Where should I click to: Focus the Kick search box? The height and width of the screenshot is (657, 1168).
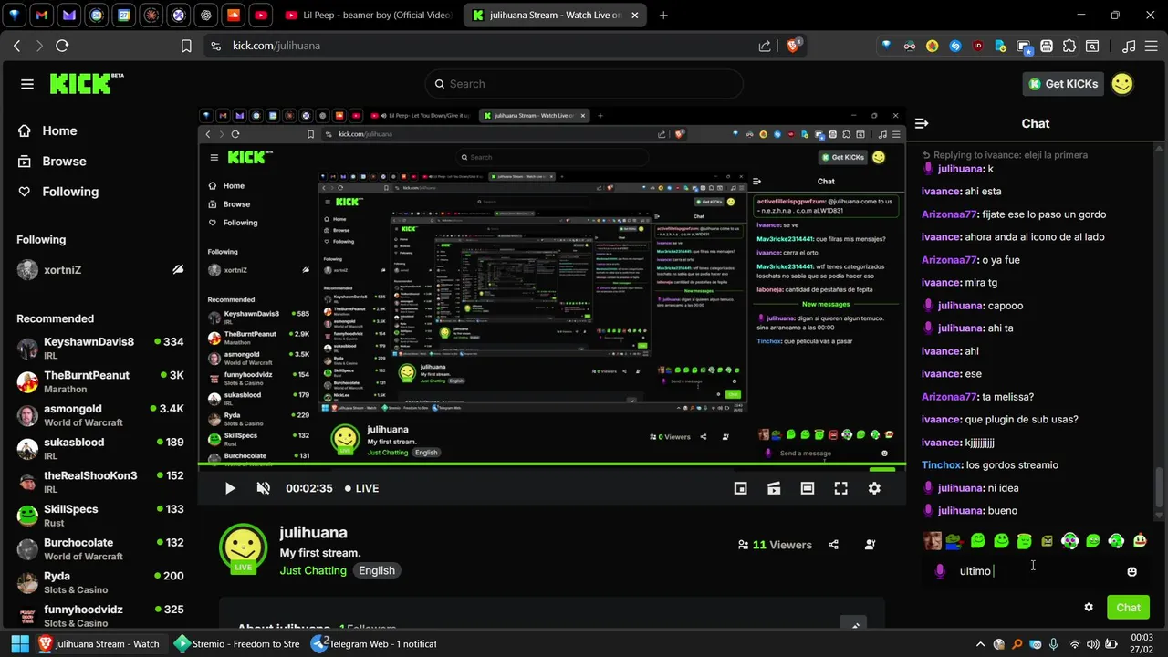[584, 84]
